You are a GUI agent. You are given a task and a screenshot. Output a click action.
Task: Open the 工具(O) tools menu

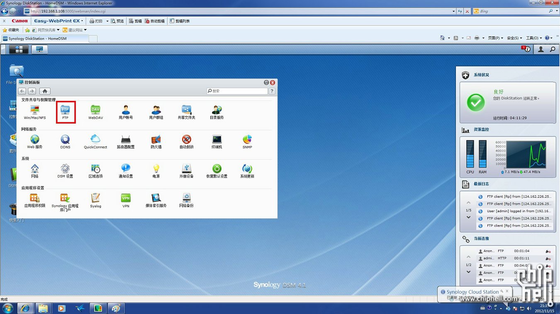coord(534,38)
